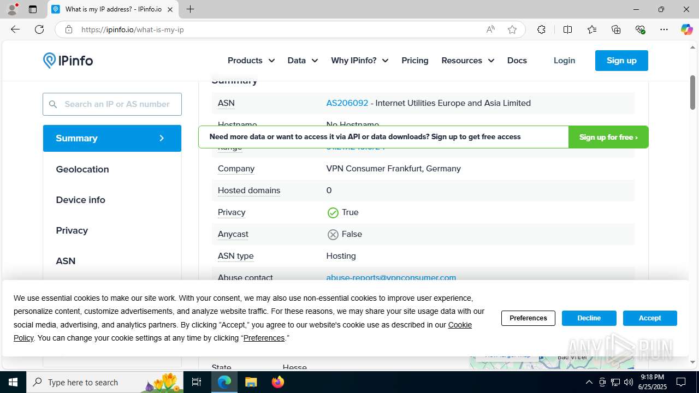Click the IPinfo logo
The height and width of the screenshot is (393, 699).
click(68, 61)
